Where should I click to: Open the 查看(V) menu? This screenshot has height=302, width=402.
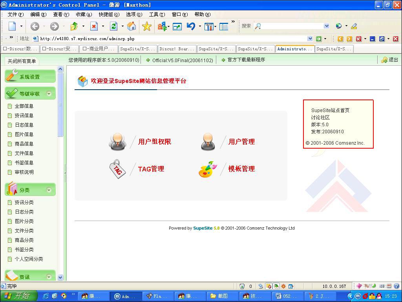point(61,15)
